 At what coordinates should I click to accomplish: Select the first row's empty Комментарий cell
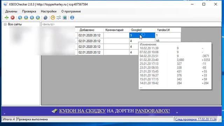click(x=117, y=35)
